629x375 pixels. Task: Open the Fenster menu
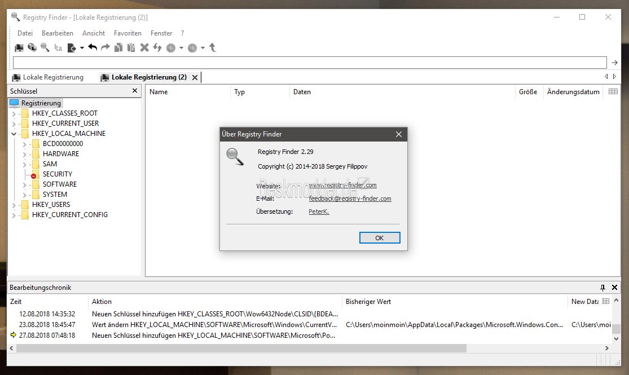[161, 33]
